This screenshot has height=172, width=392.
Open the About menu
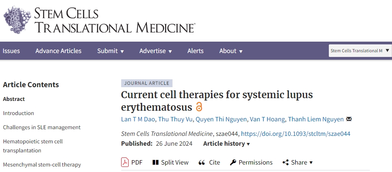[x=231, y=51]
